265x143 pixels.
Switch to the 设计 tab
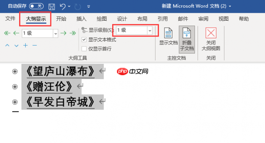122,19
